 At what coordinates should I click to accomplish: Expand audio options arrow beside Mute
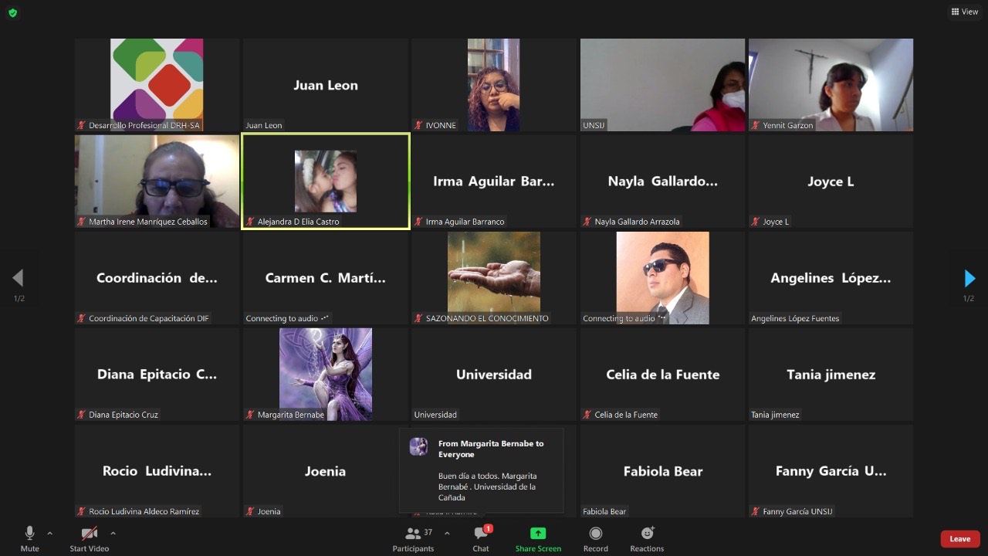(50, 533)
